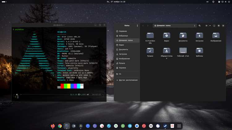Open the Files main menu (three dots by Файлы)

pyautogui.click(x=137, y=26)
